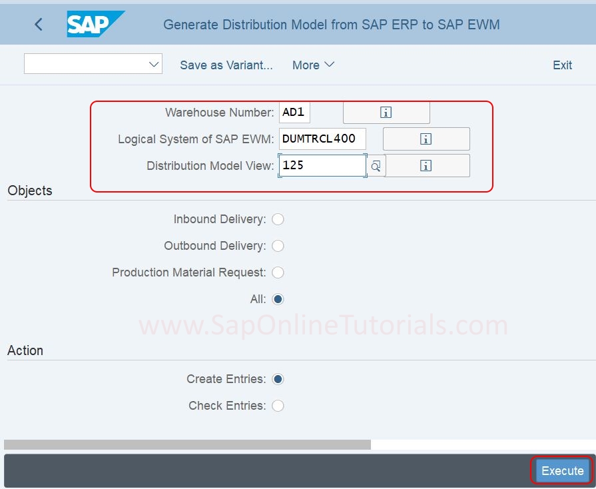The width and height of the screenshot is (596, 489).
Task: Click the 'Production Material Request:' label text
Action: click(x=189, y=272)
